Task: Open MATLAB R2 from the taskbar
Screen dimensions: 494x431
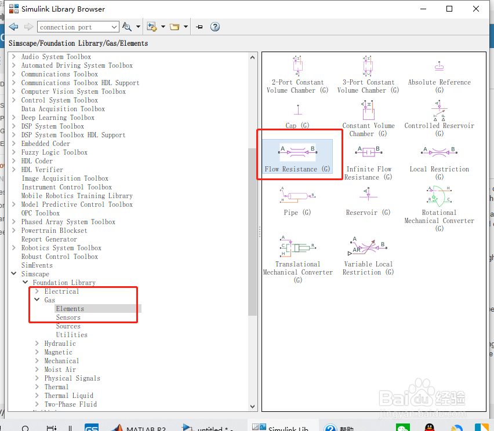Action: [139, 428]
